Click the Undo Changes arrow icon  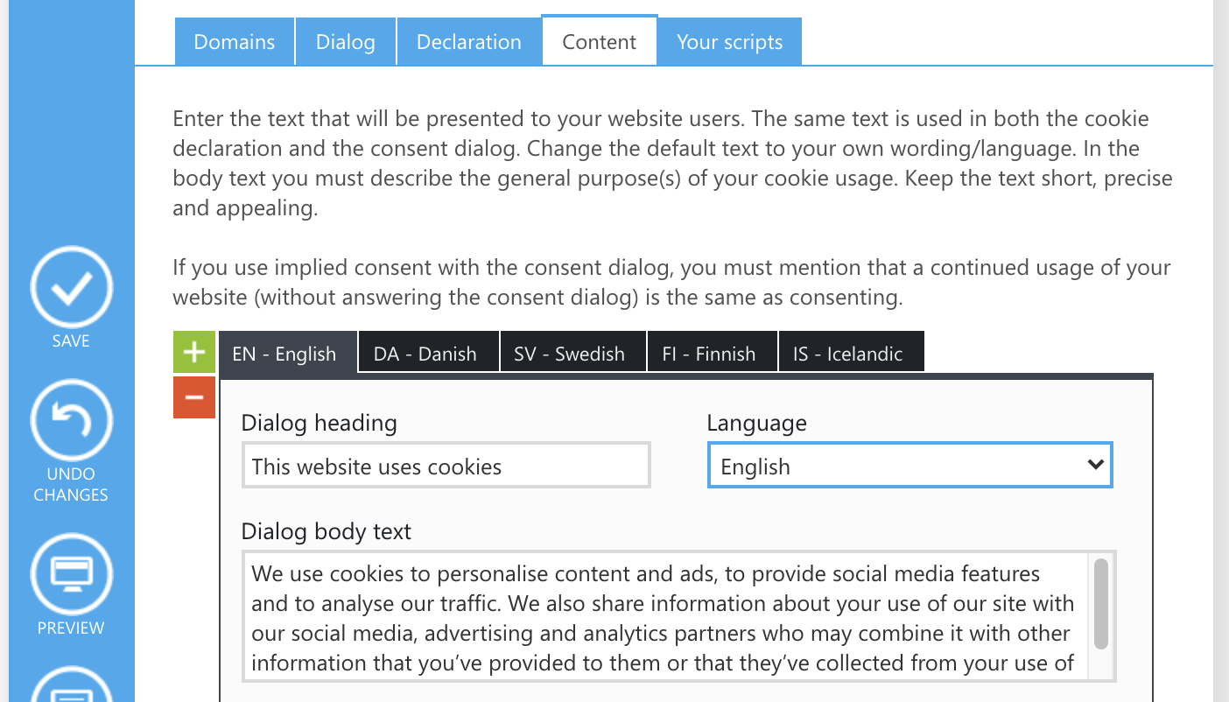(x=71, y=420)
